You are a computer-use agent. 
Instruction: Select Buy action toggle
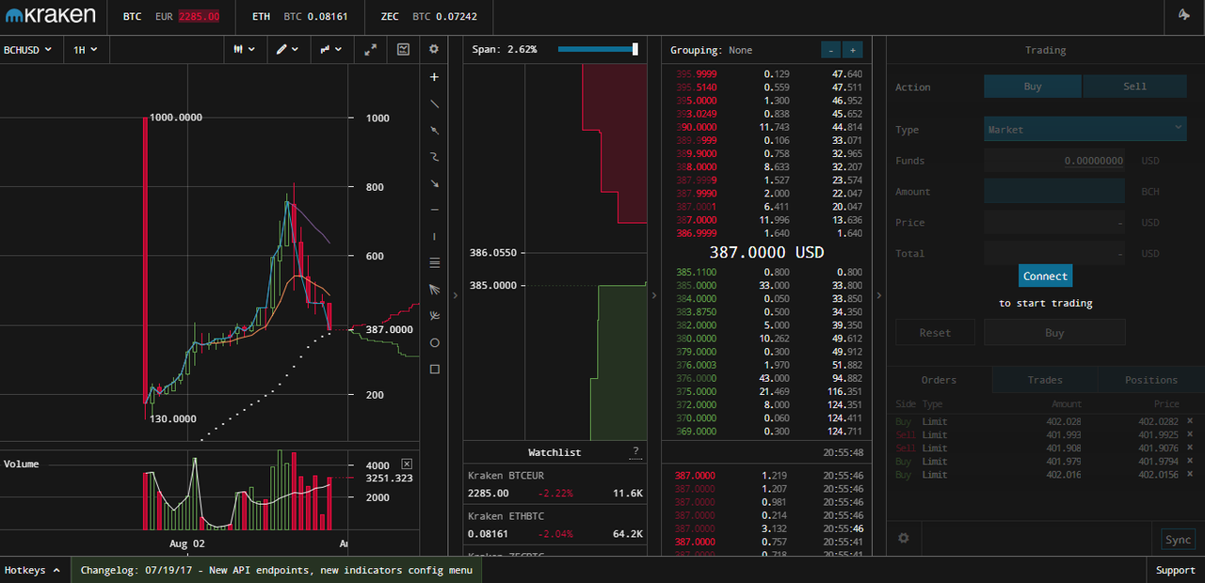coord(1033,87)
